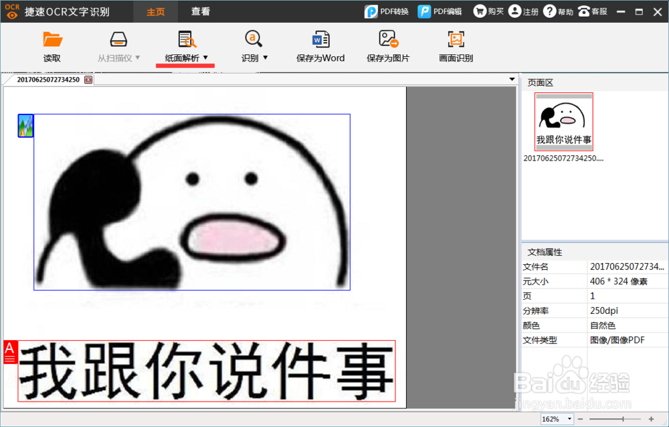
Task: Click the 保存为Word icon
Action: point(320,39)
